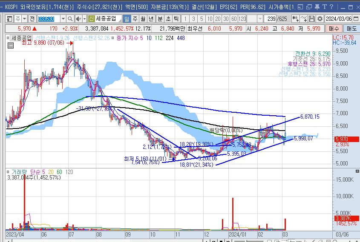
Task: Click the 6,870,15 trendline label
Action: (x=310, y=117)
